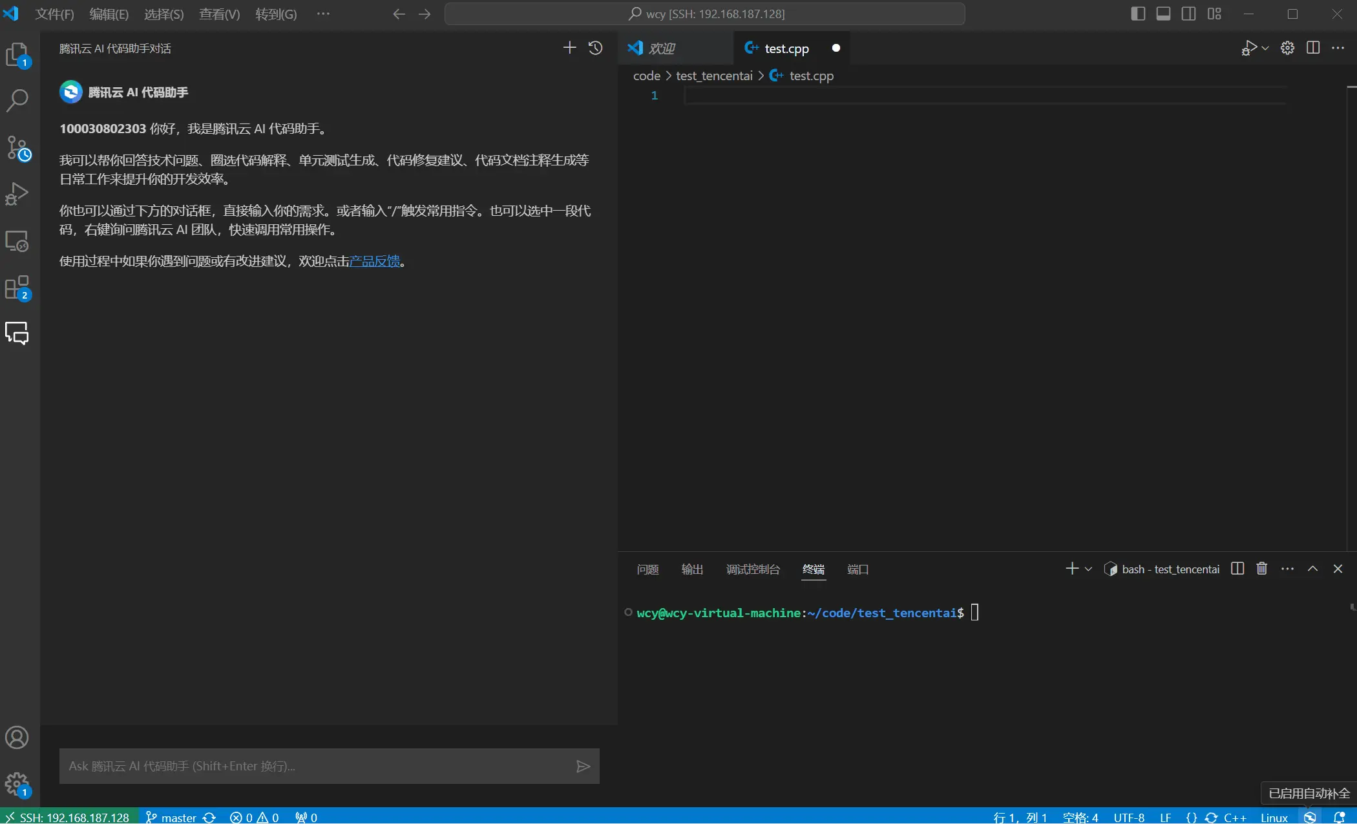Image resolution: width=1357 pixels, height=824 pixels.
Task: Open the 查看(V) menu
Action: [220, 14]
